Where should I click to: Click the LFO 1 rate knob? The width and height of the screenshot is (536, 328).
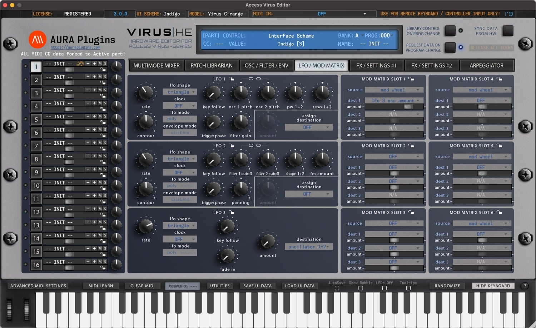[x=146, y=92]
